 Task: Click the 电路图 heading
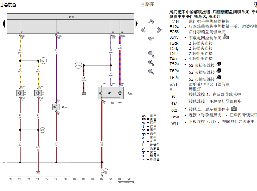(x=147, y=5)
